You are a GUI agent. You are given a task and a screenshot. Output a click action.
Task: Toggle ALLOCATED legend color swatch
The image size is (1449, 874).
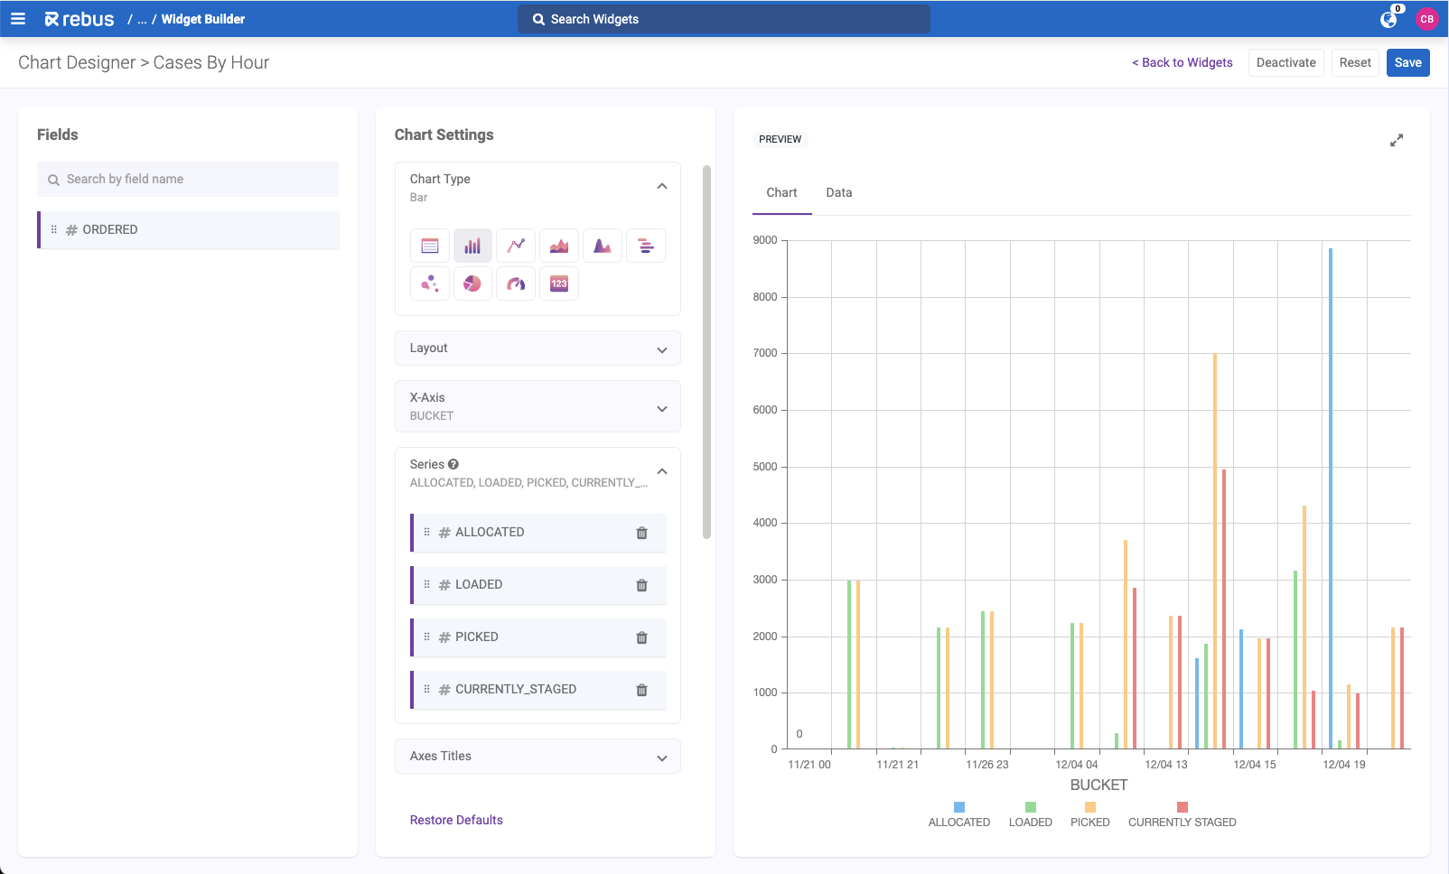pyautogui.click(x=959, y=807)
